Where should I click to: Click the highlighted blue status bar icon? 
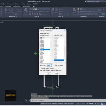pyautogui.click(x=102, y=104)
